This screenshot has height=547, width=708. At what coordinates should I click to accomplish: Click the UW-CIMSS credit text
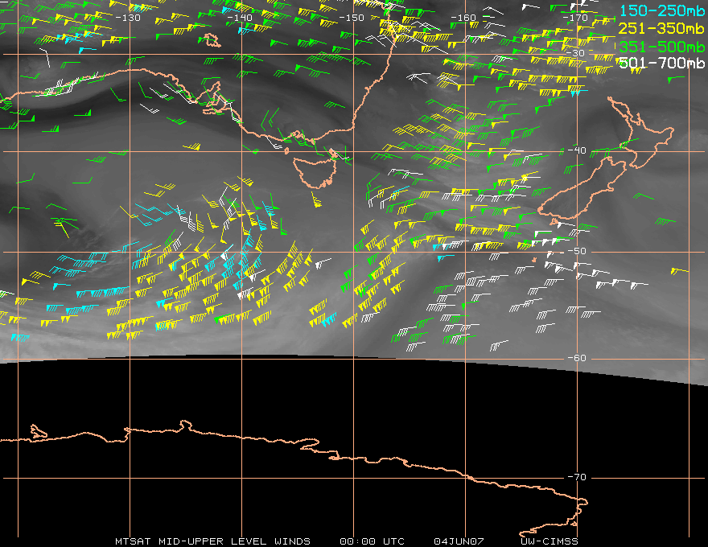[549, 541]
